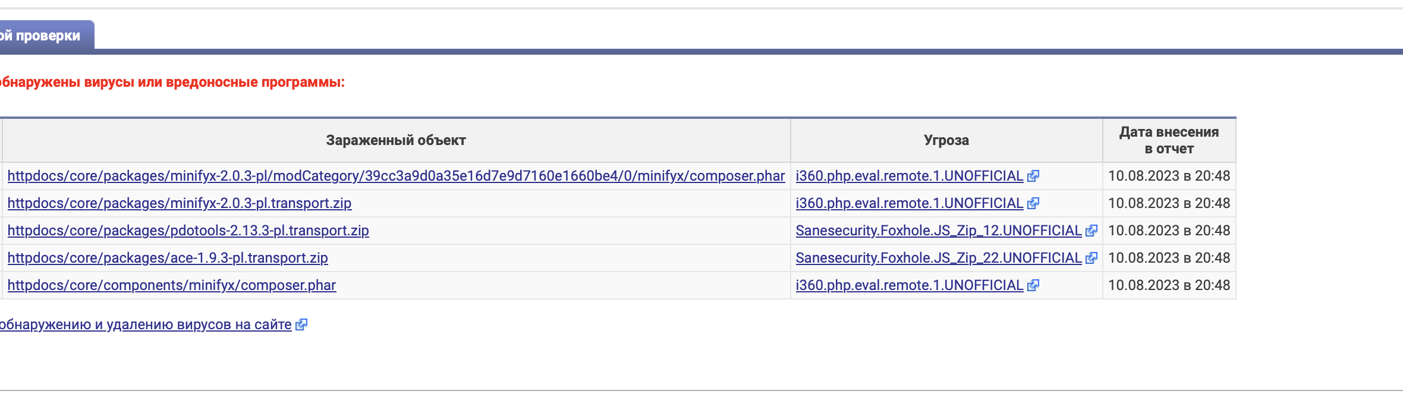Open i360 threat link for minifyx transport.zip row
This screenshot has height=416, width=1403.
click(910, 203)
